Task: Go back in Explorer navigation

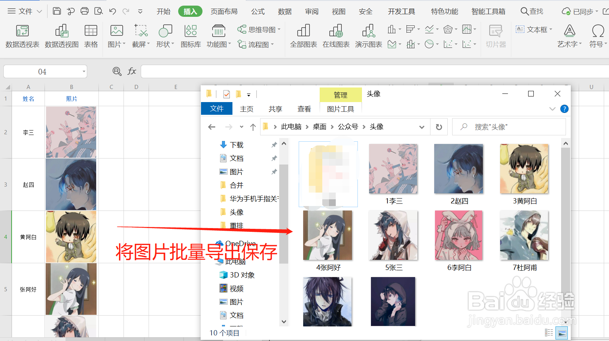Action: 212,127
